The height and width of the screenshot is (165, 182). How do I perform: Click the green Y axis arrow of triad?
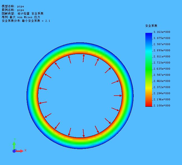click(x=14, y=145)
